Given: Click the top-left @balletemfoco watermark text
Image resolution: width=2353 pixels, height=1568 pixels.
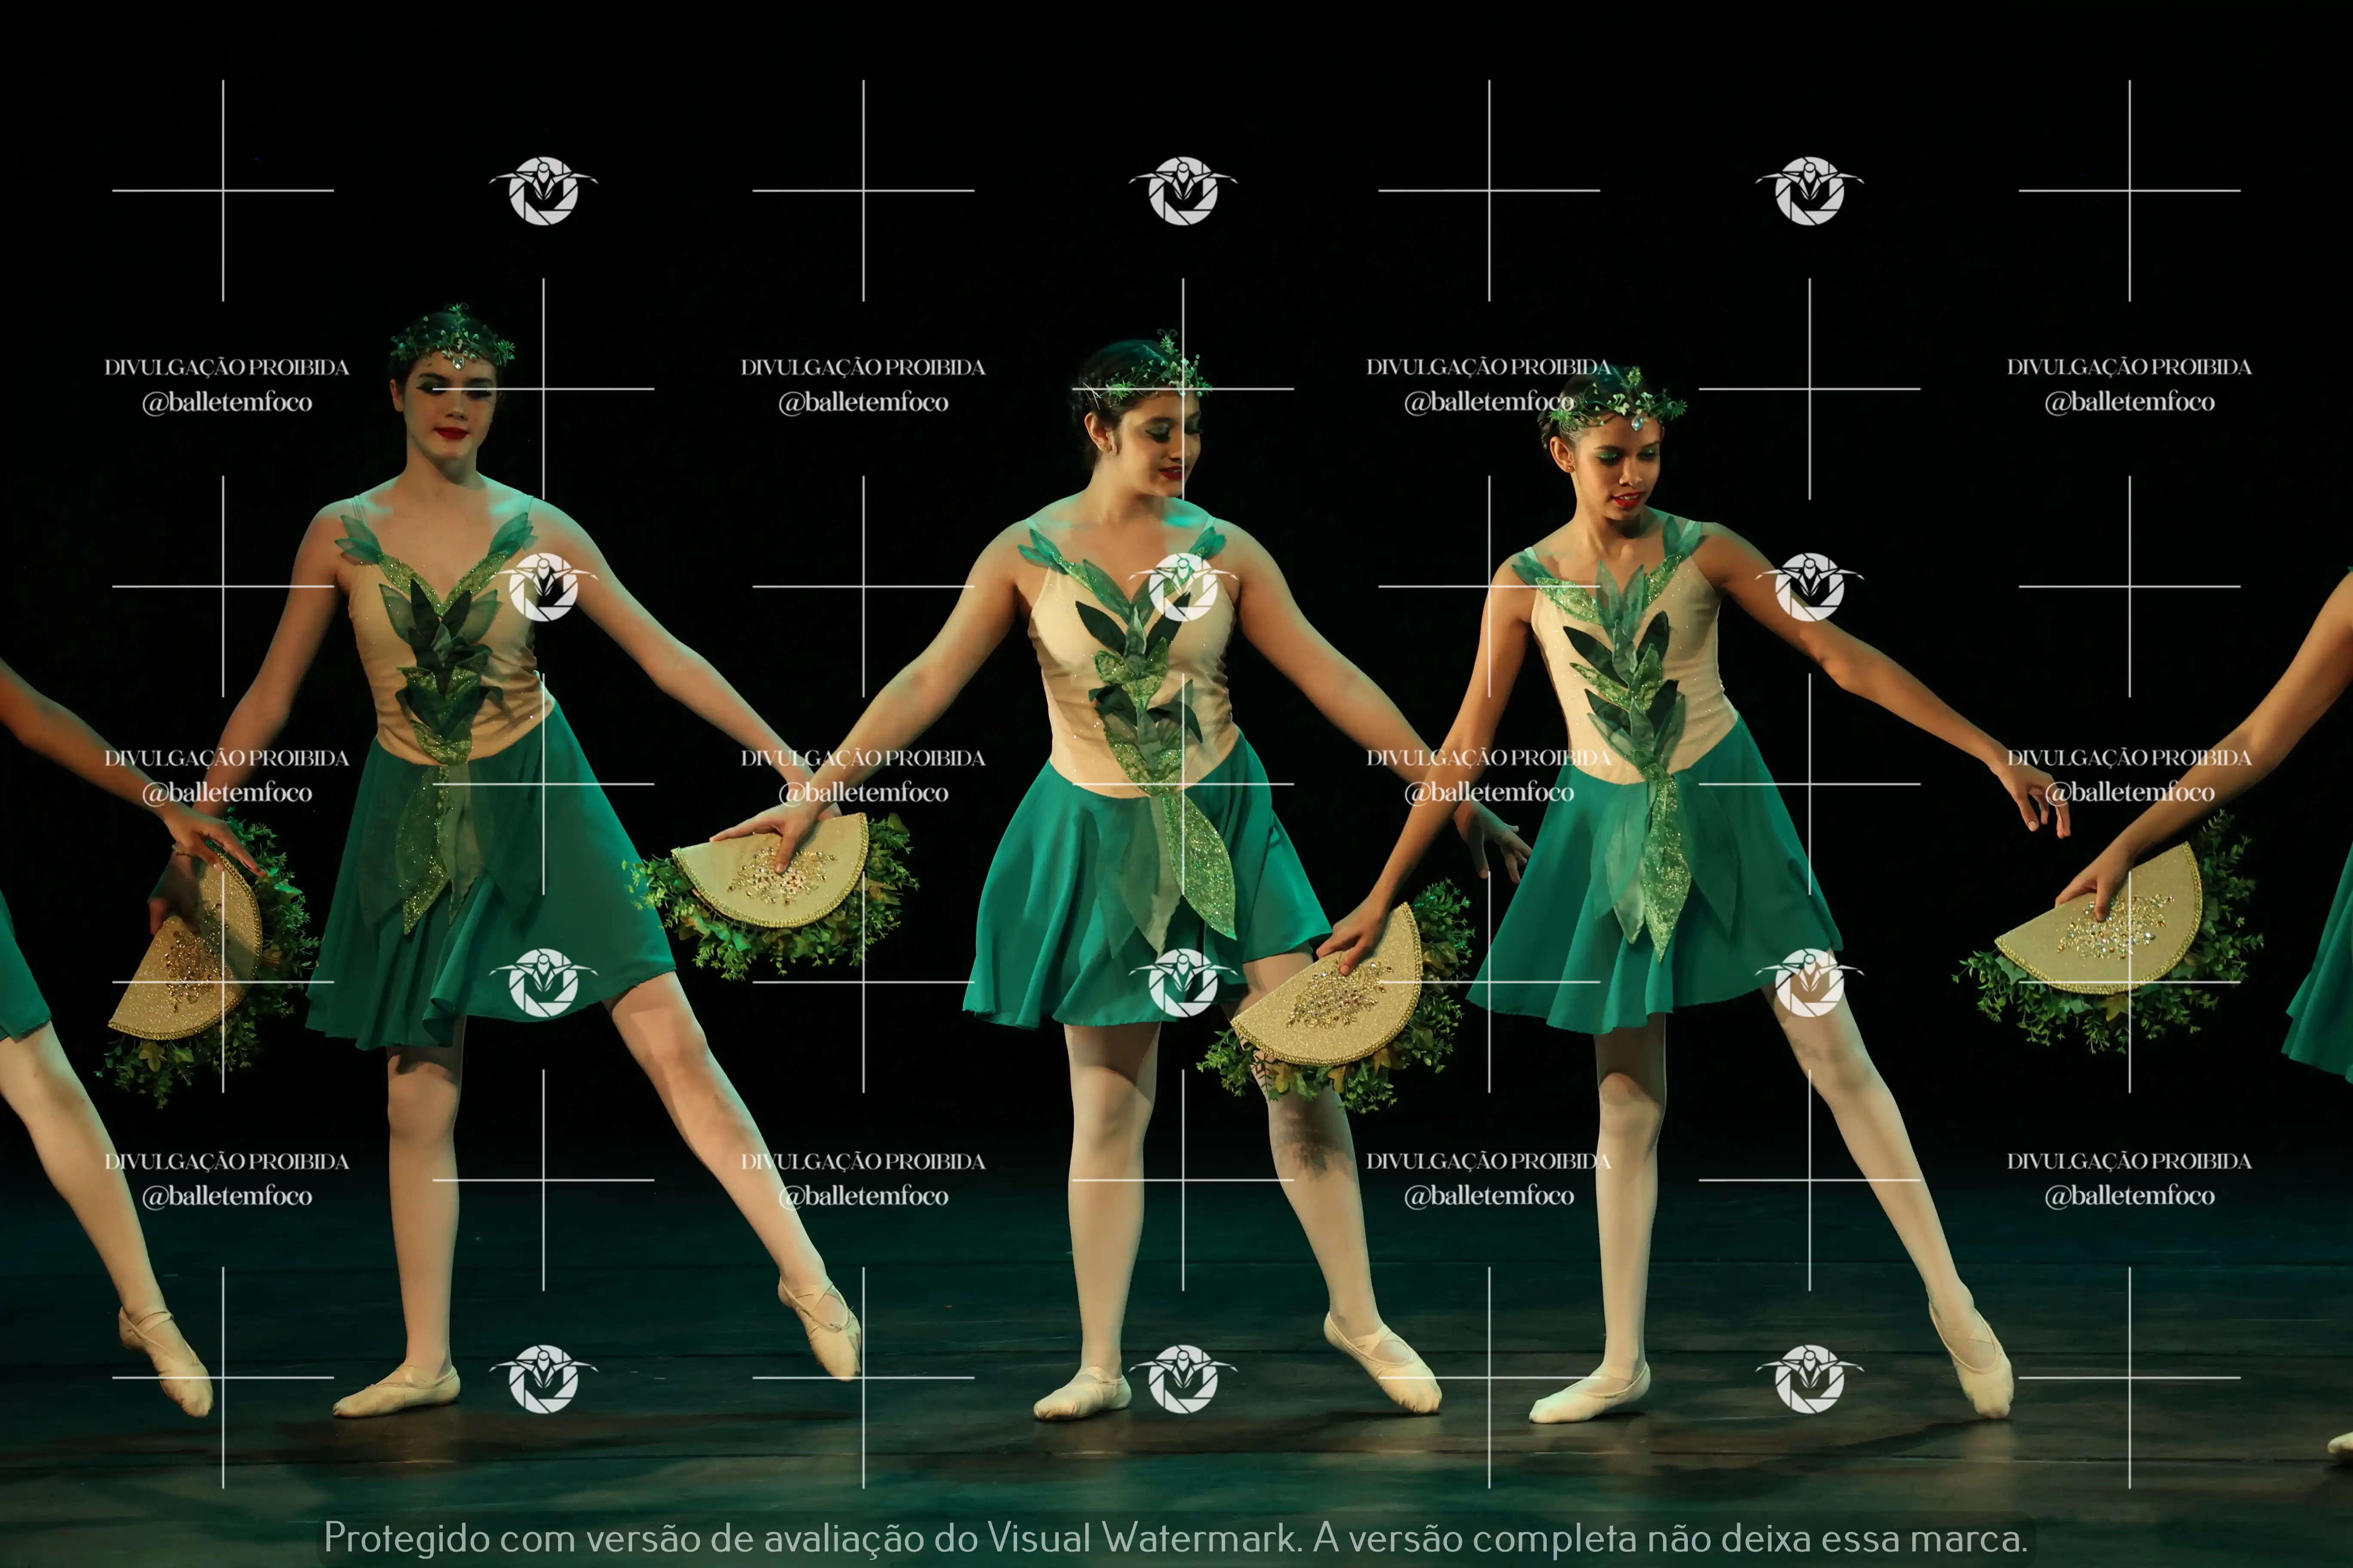Looking at the screenshot, I should pos(227,402).
